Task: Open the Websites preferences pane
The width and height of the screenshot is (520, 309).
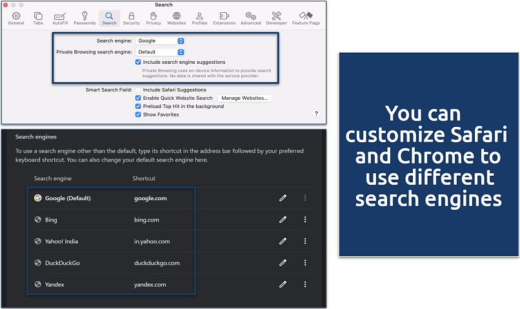Action: tap(176, 19)
